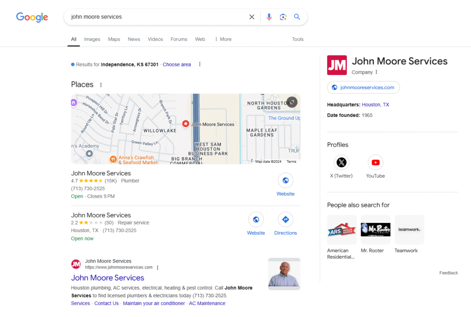Viewport: 471px width, 317px height.
Task: Switch to the Videos tab
Action: pyautogui.click(x=155, y=40)
